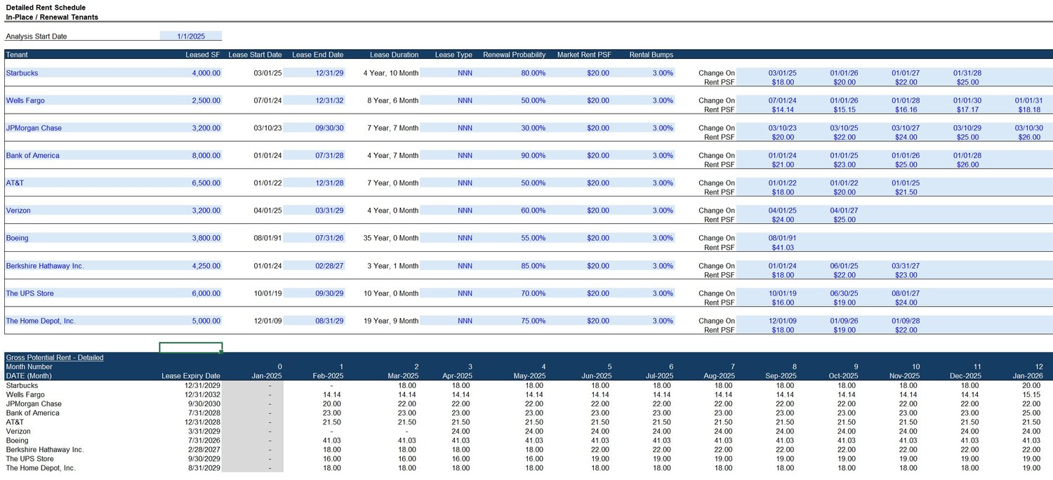The height and width of the screenshot is (480, 1053).
Task: Click UPS Store change date 06/30/25
Action: click(844, 293)
